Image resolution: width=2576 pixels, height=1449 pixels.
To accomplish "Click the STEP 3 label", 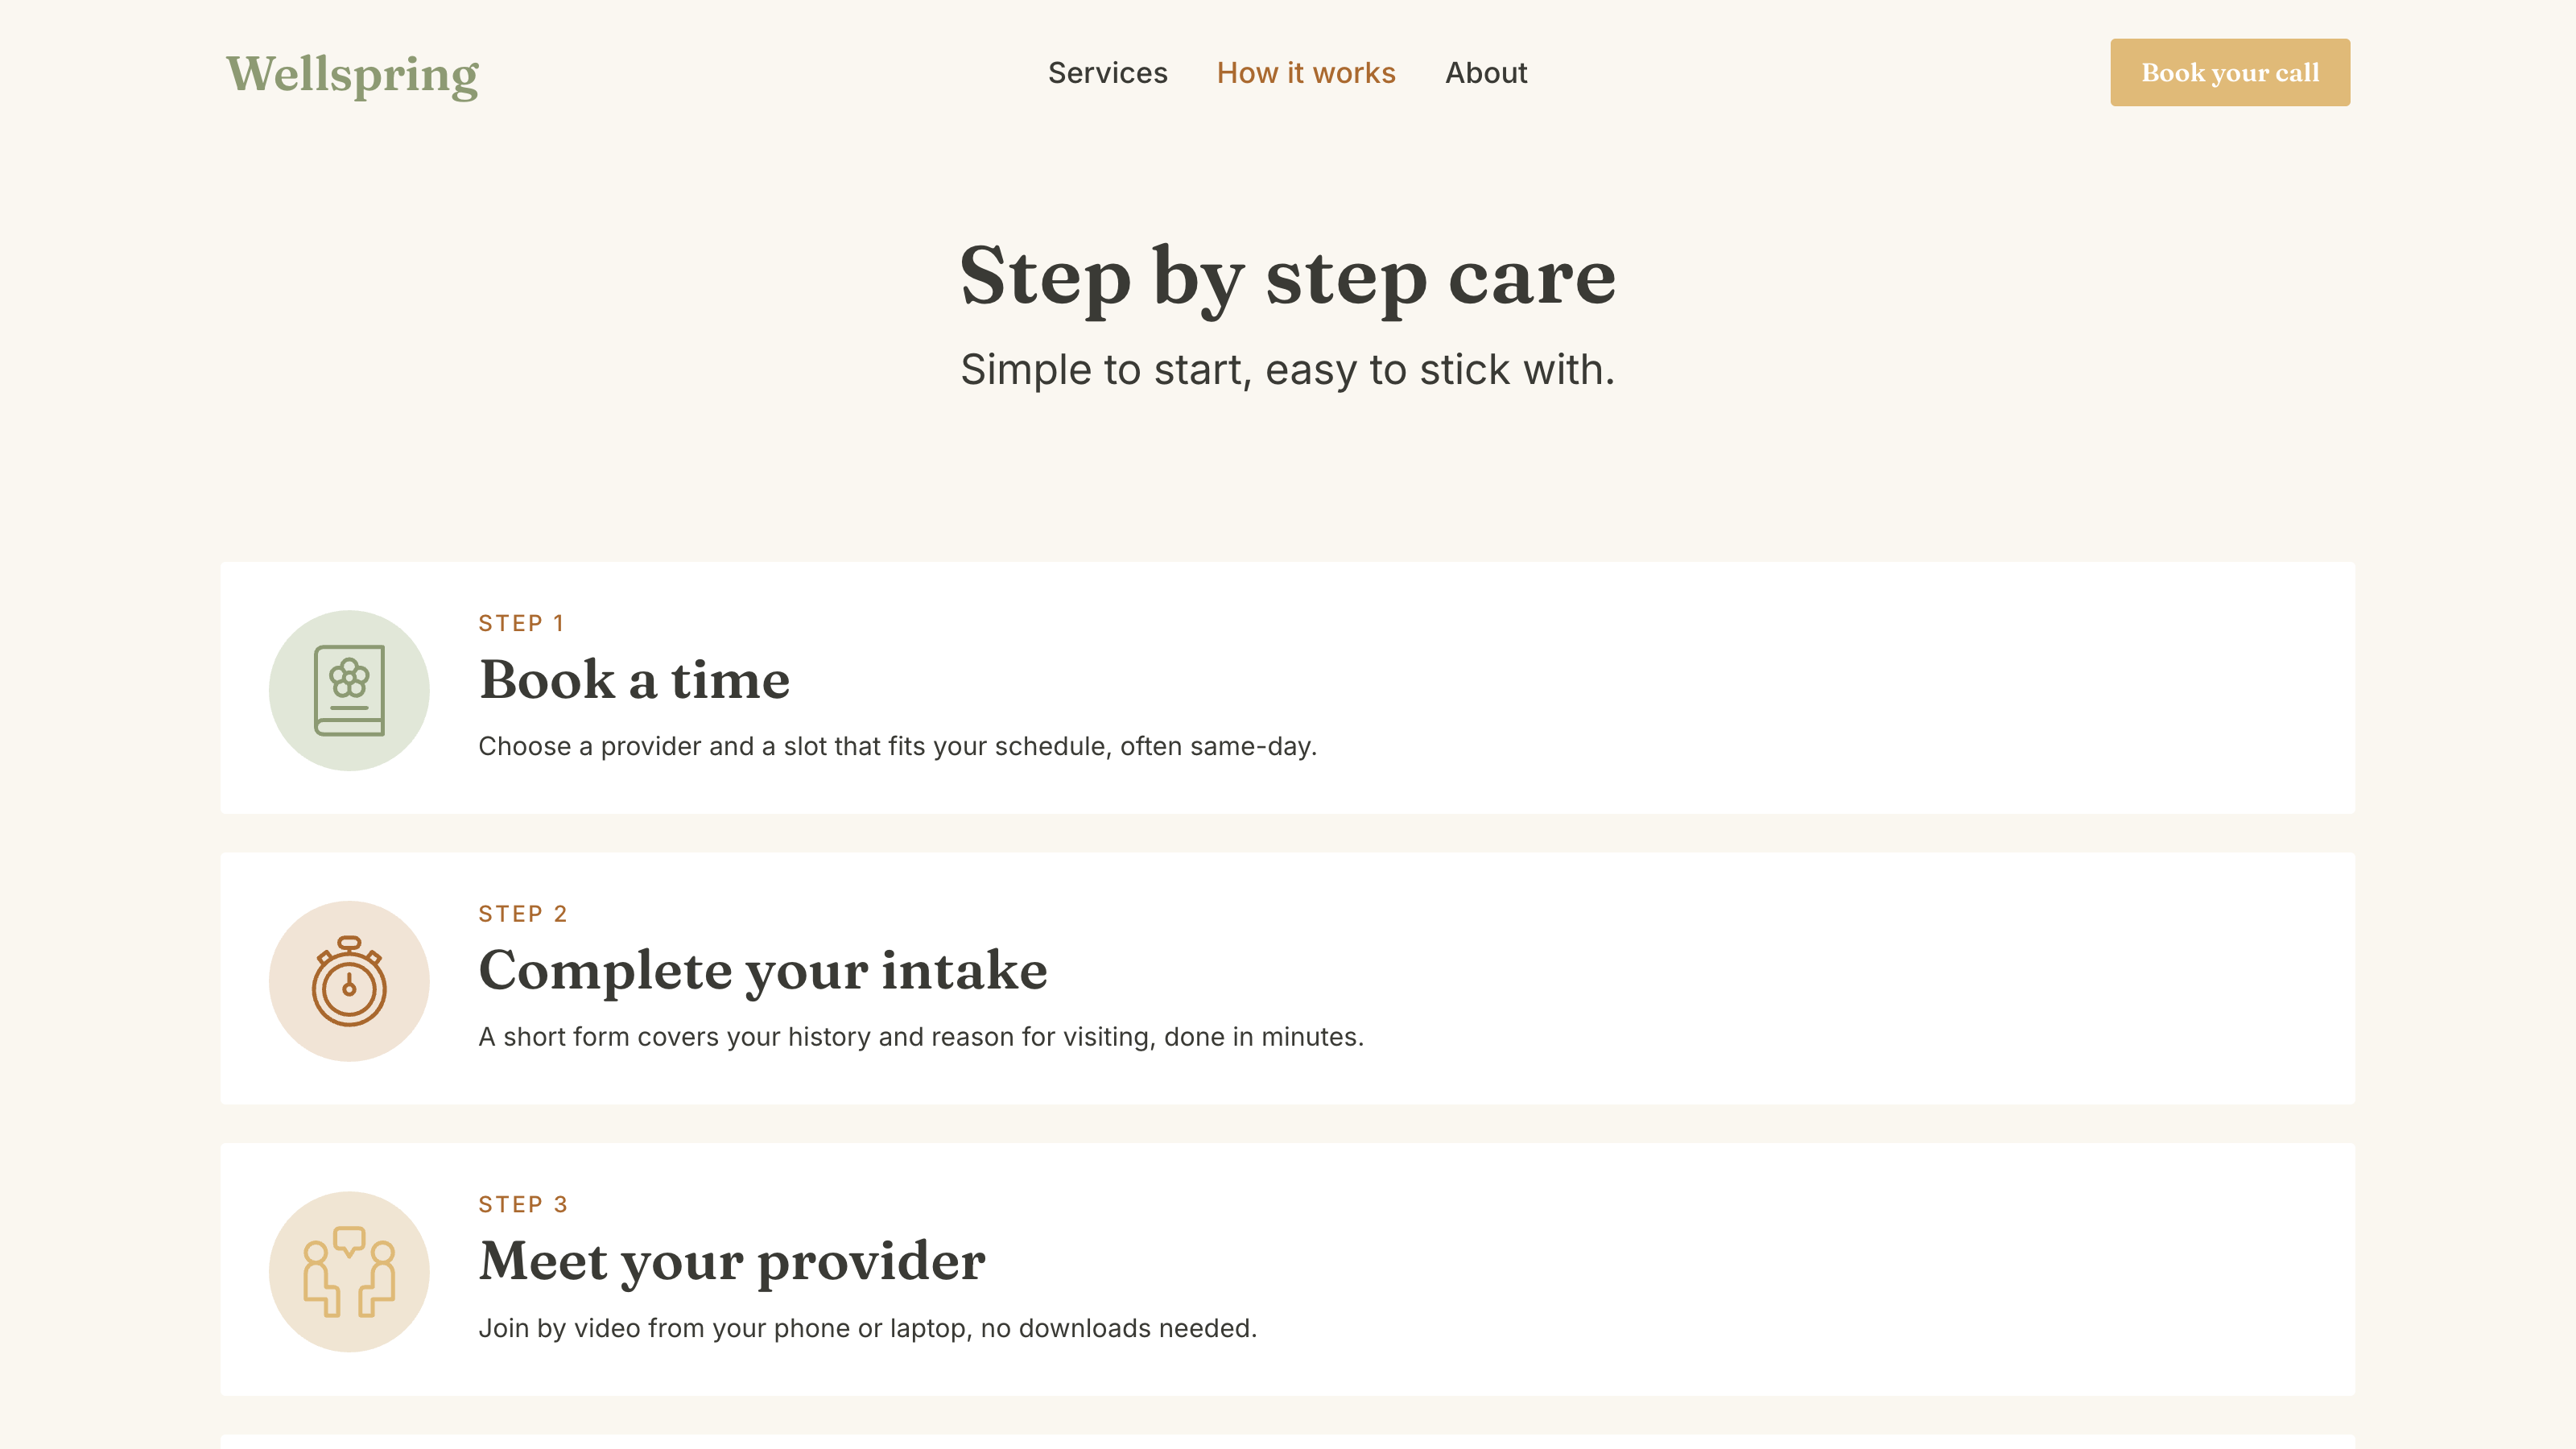I will [x=523, y=1204].
